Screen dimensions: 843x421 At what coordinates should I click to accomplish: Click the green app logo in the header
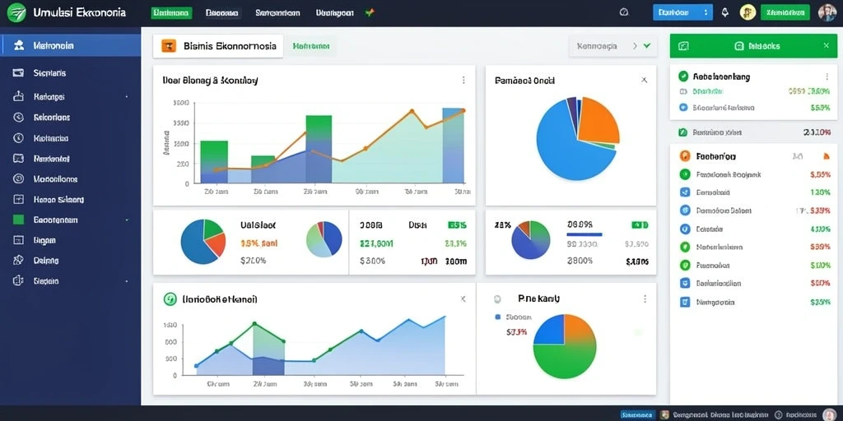[x=17, y=12]
